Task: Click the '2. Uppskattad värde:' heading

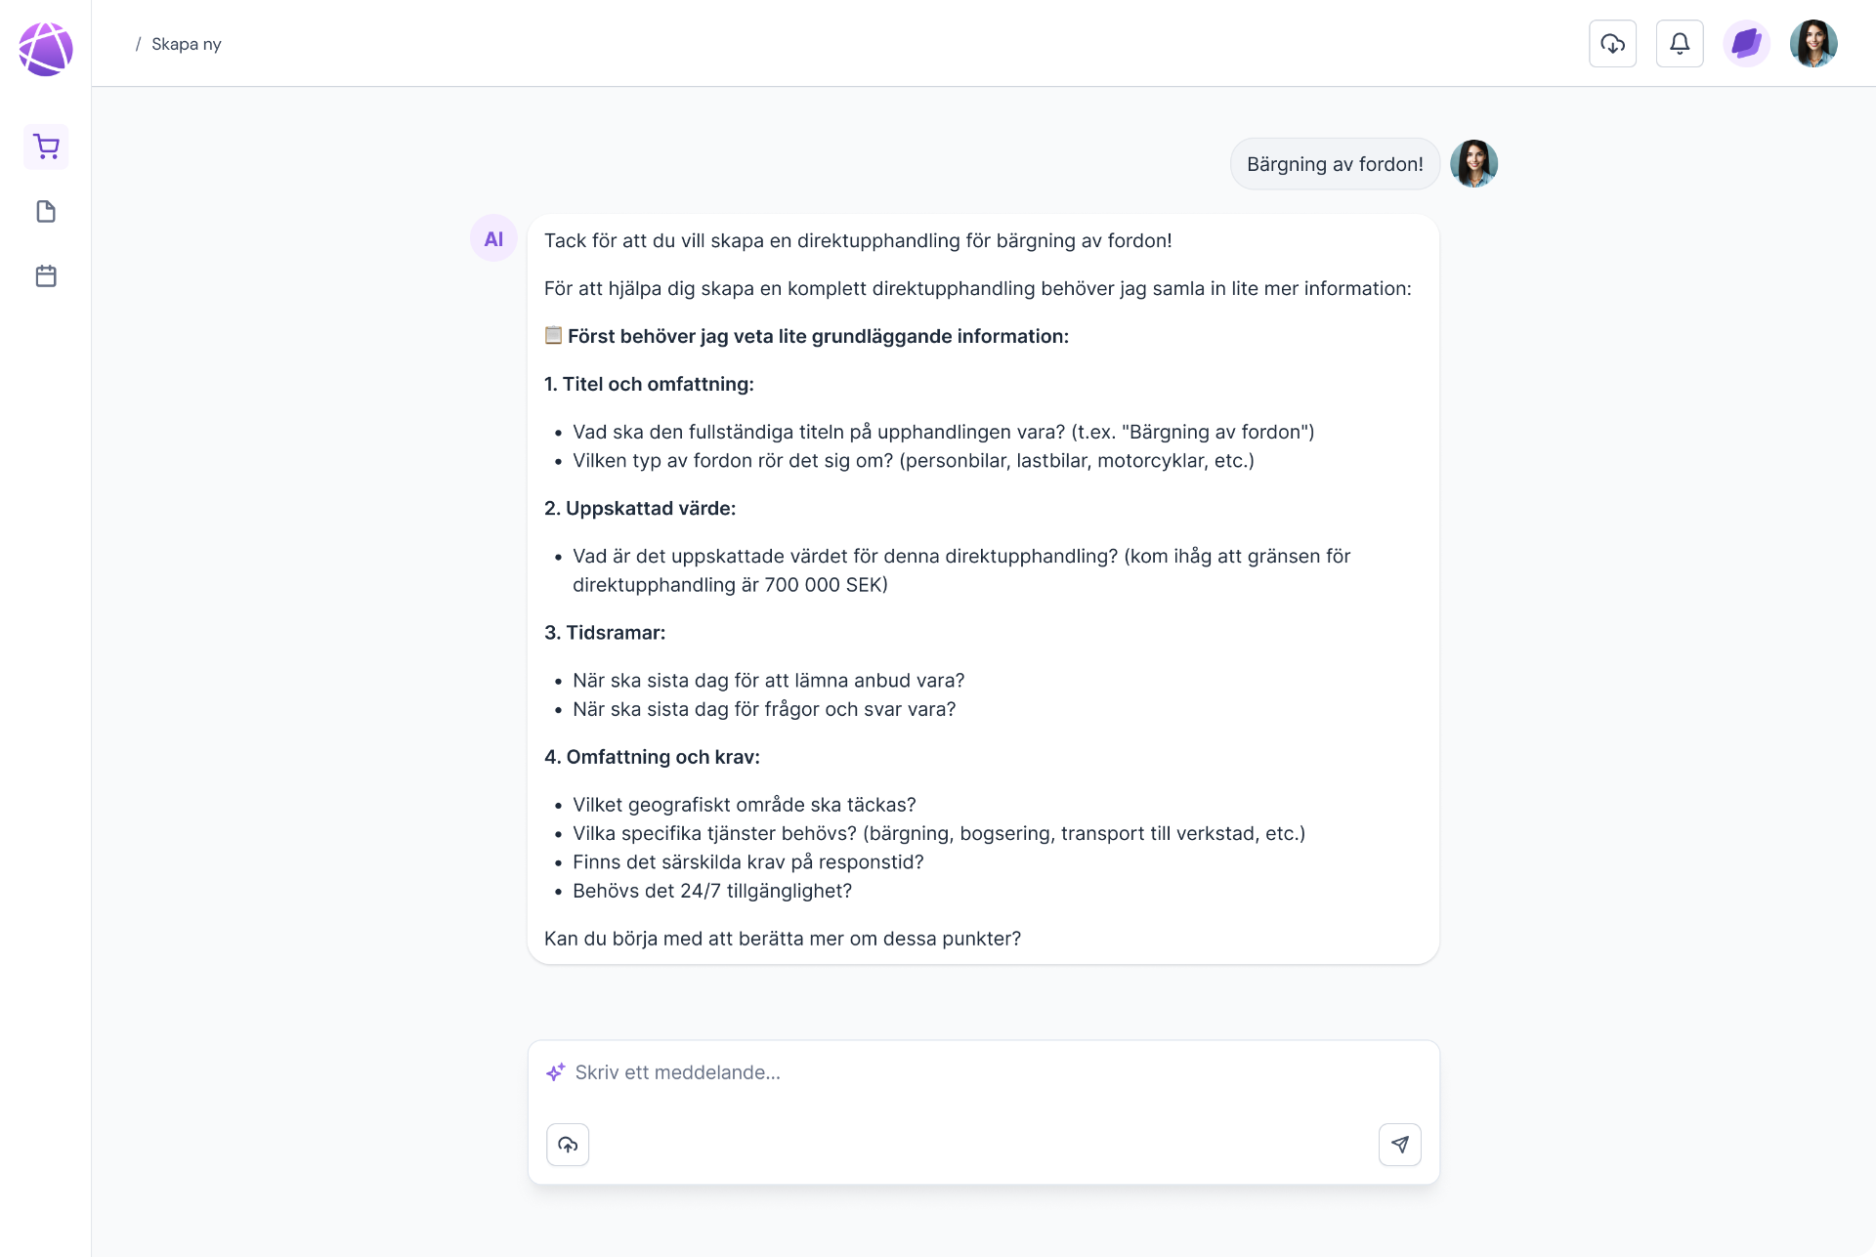Action: coord(640,508)
